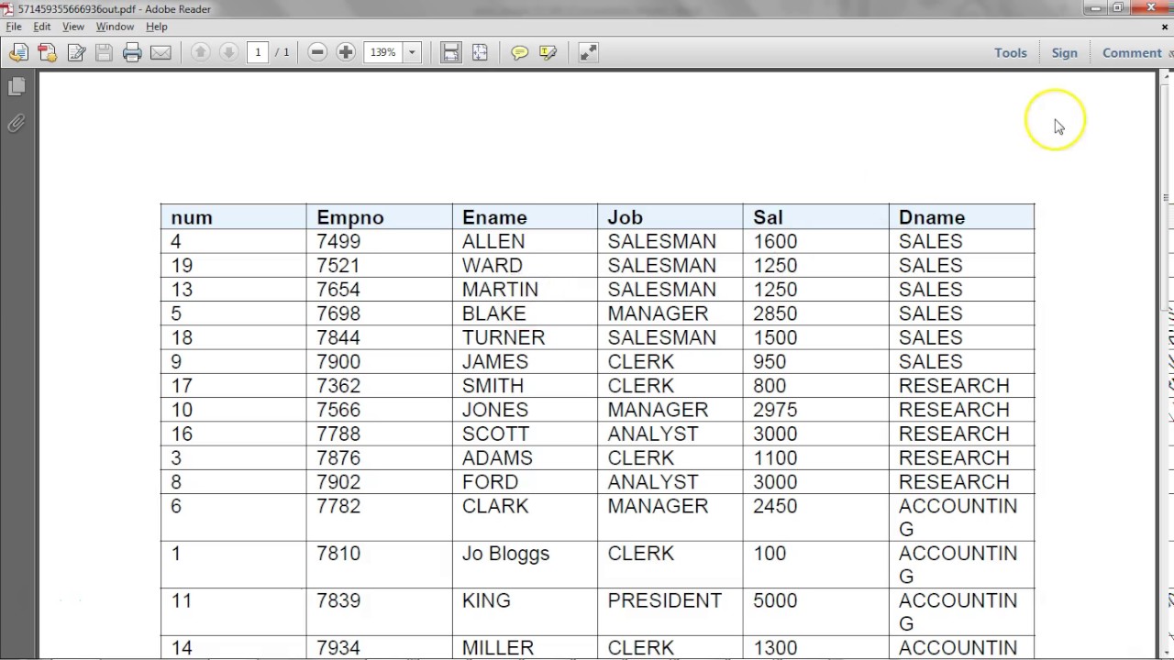Enable fit width scrolling mode icon
Image resolution: width=1174 pixels, height=660 pixels.
point(450,53)
